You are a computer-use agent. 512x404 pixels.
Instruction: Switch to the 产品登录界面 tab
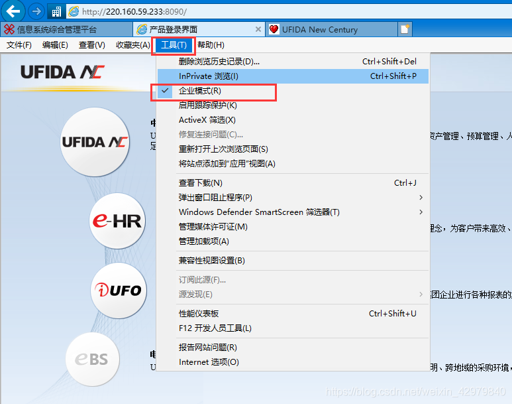[x=199, y=29]
